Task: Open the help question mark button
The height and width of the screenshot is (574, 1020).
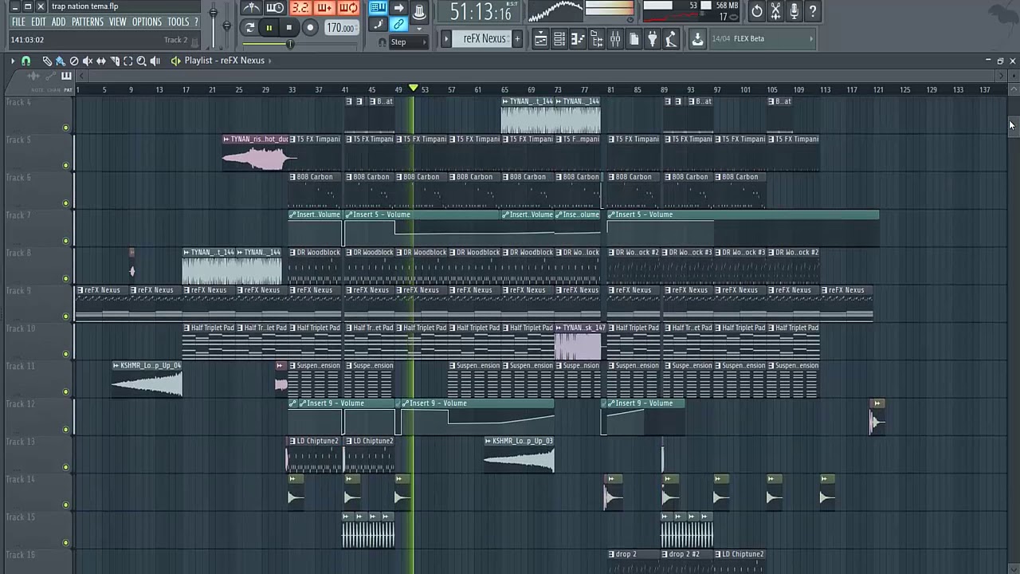Action: click(x=813, y=11)
